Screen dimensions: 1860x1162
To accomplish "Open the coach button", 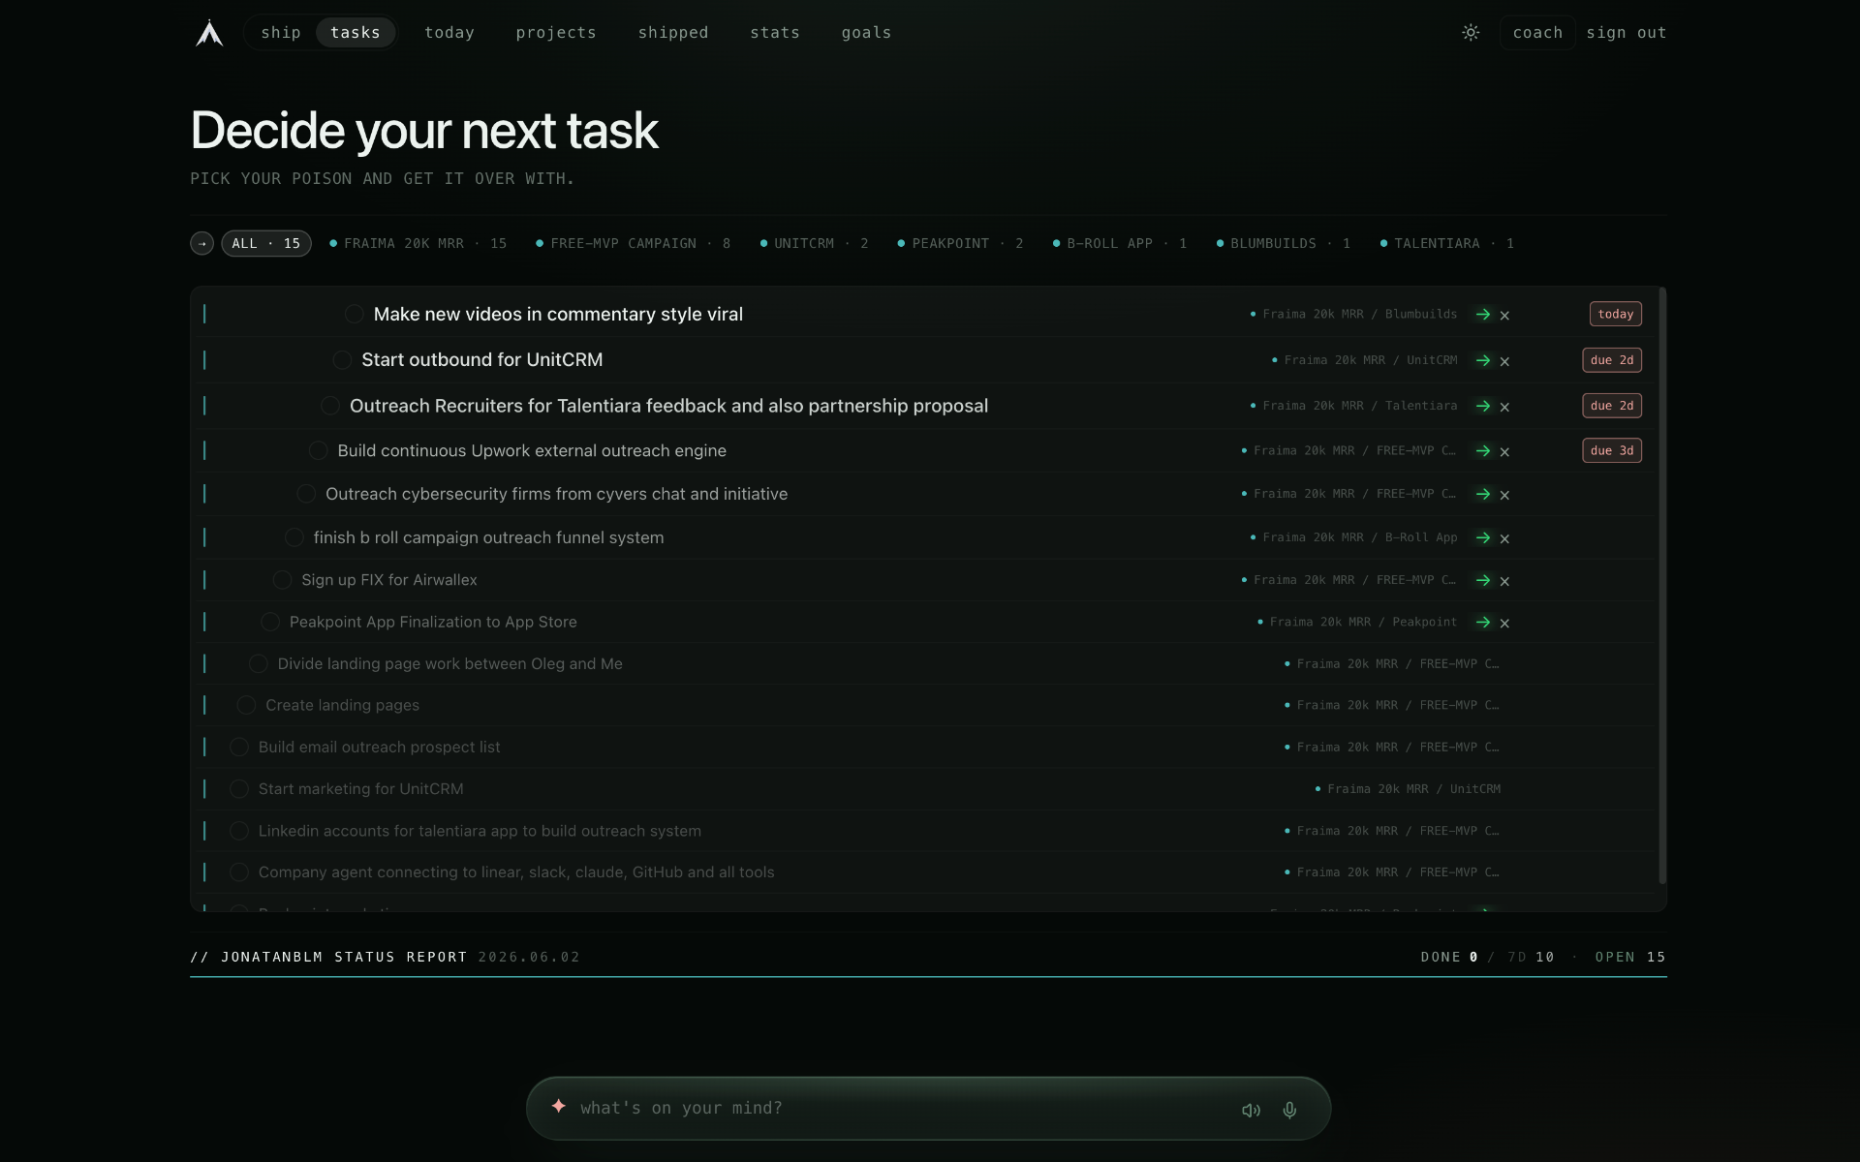I will click(1537, 33).
